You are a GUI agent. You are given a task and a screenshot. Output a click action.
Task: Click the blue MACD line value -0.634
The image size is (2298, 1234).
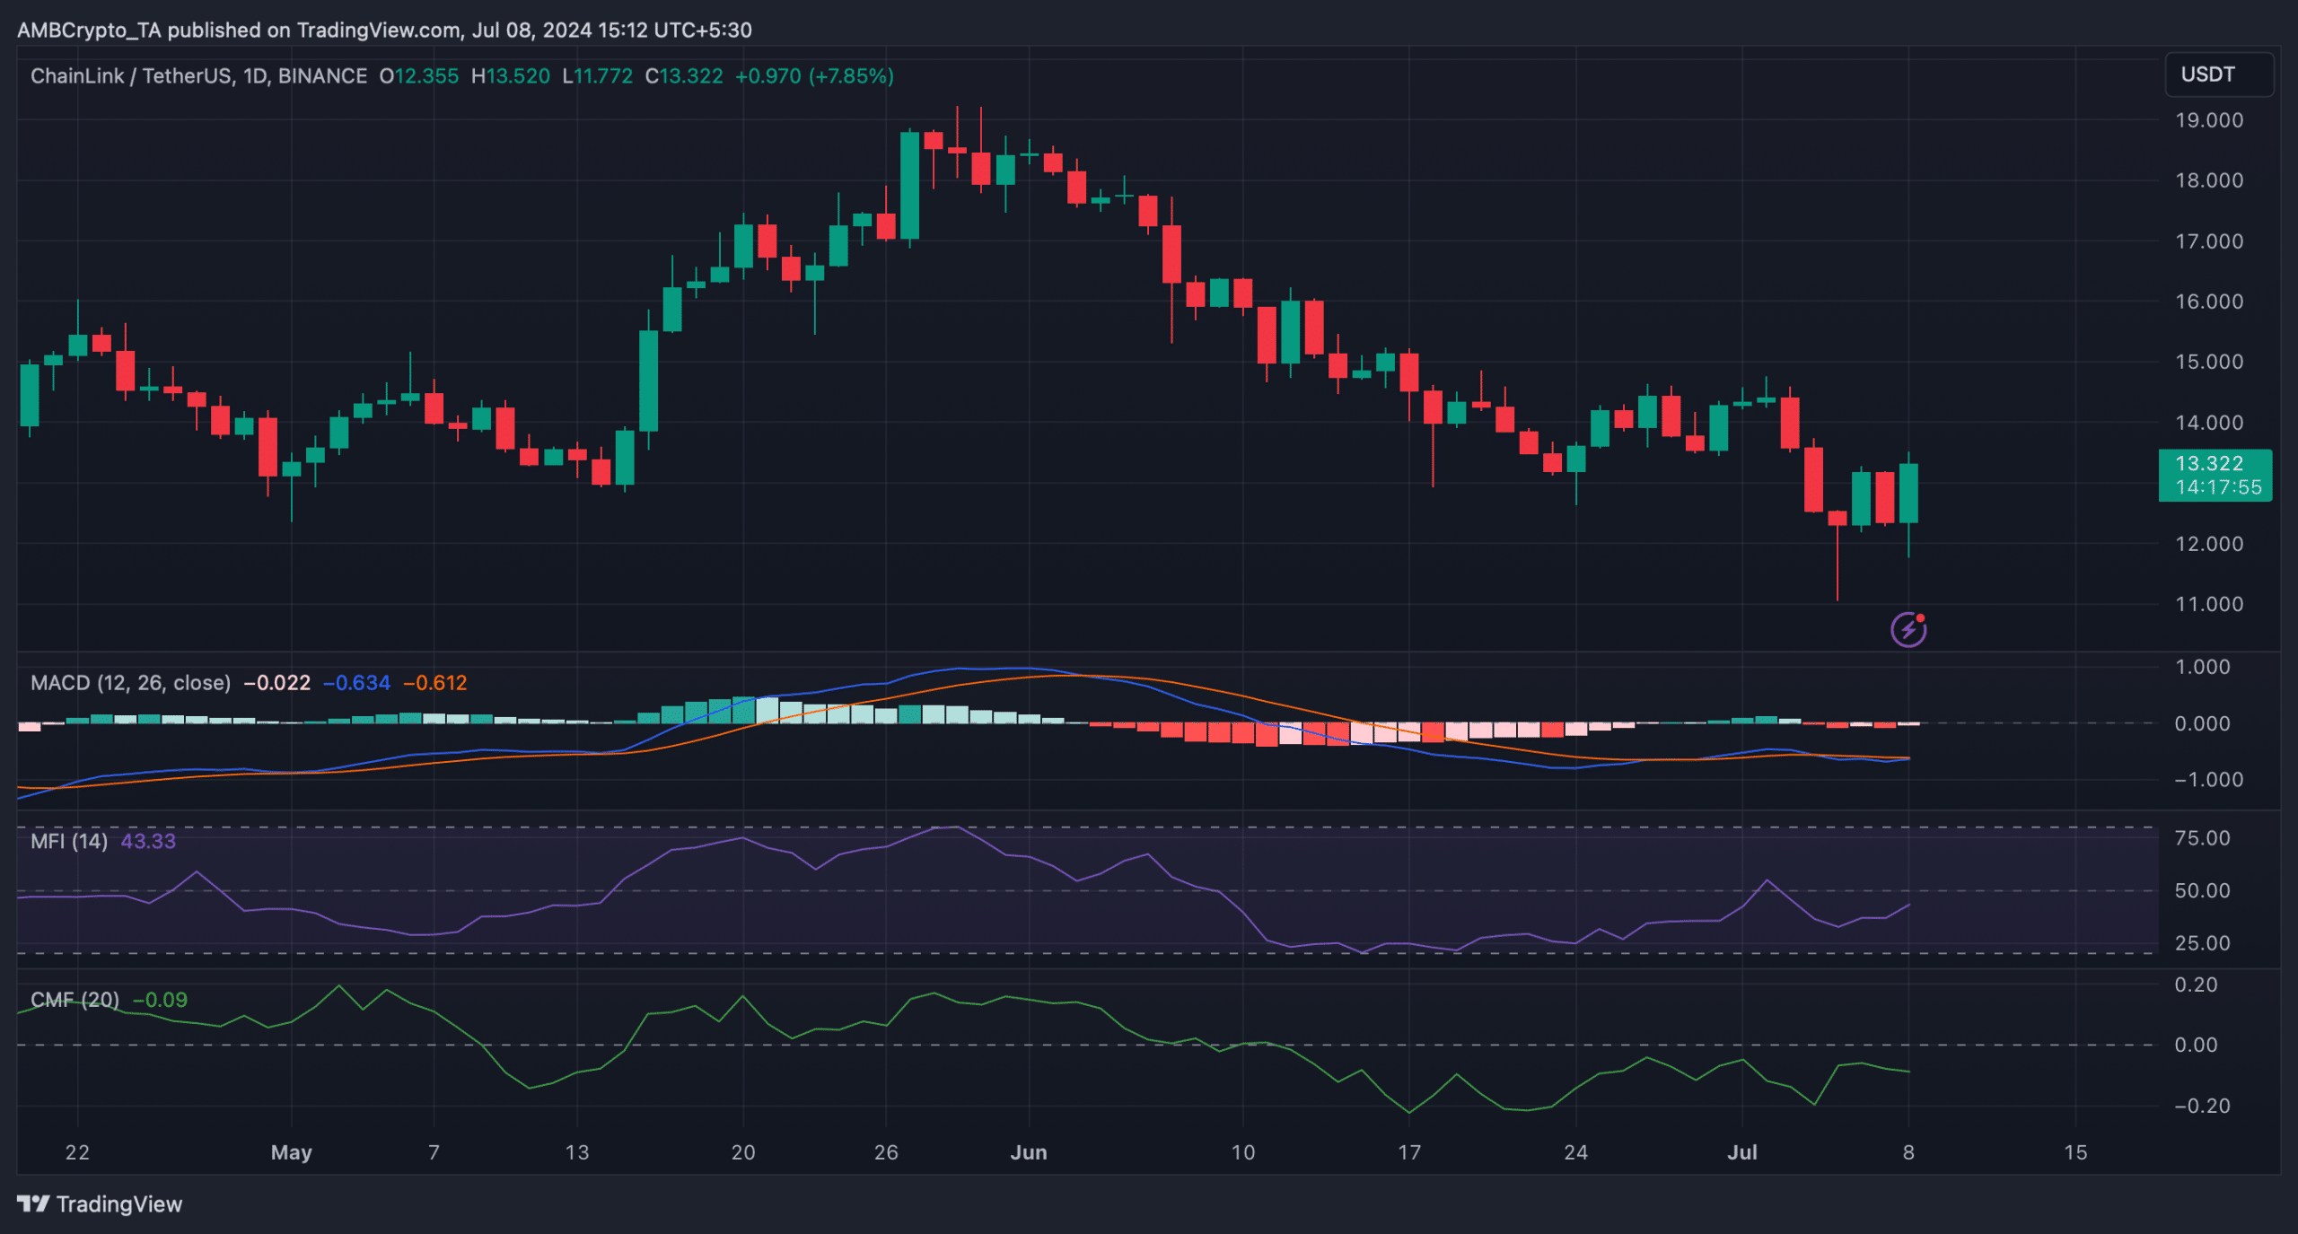pyautogui.click(x=356, y=683)
